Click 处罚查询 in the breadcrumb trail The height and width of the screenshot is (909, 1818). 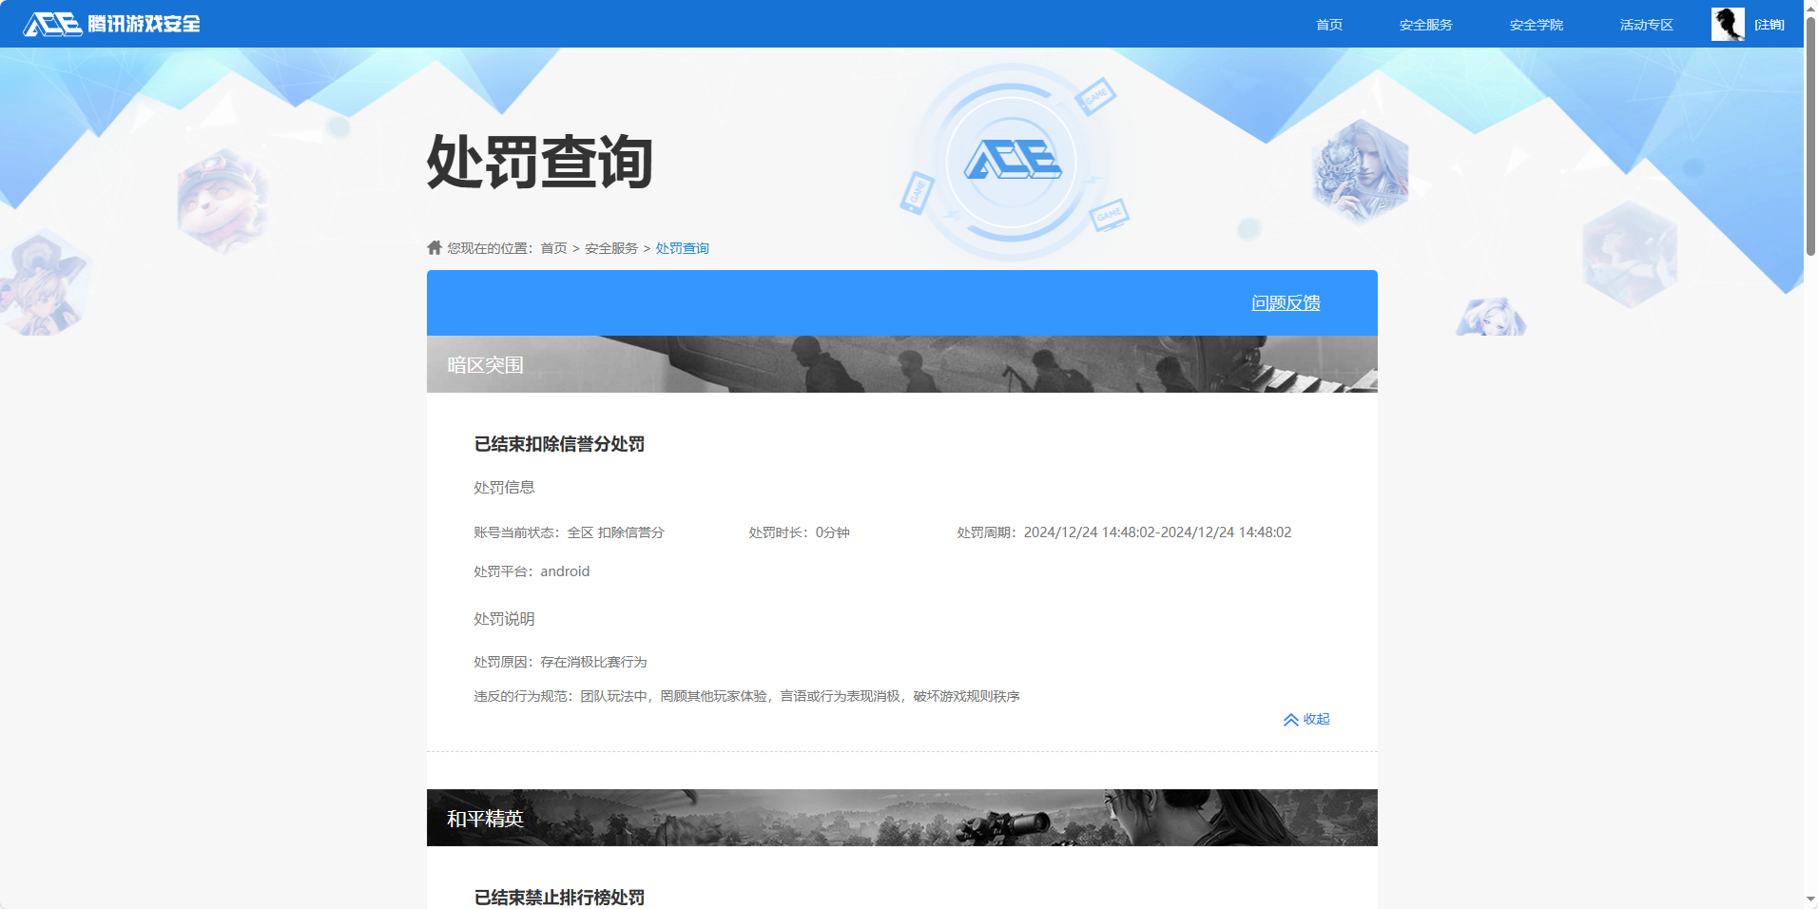pos(681,247)
